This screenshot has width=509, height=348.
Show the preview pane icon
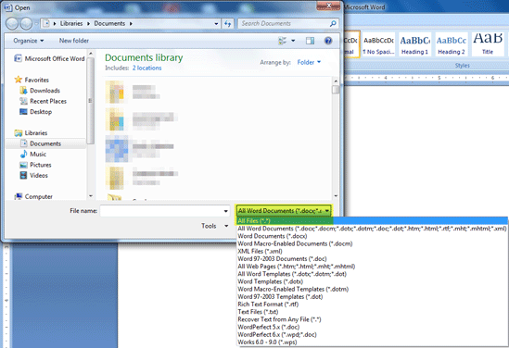point(310,41)
